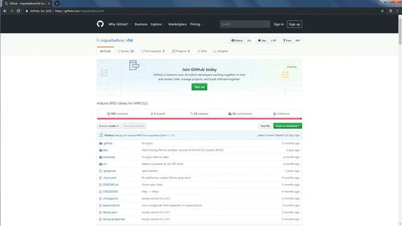View the Unlicense license info
Image resolution: width=402 pixels, height=226 pixels.
pyautogui.click(x=281, y=114)
